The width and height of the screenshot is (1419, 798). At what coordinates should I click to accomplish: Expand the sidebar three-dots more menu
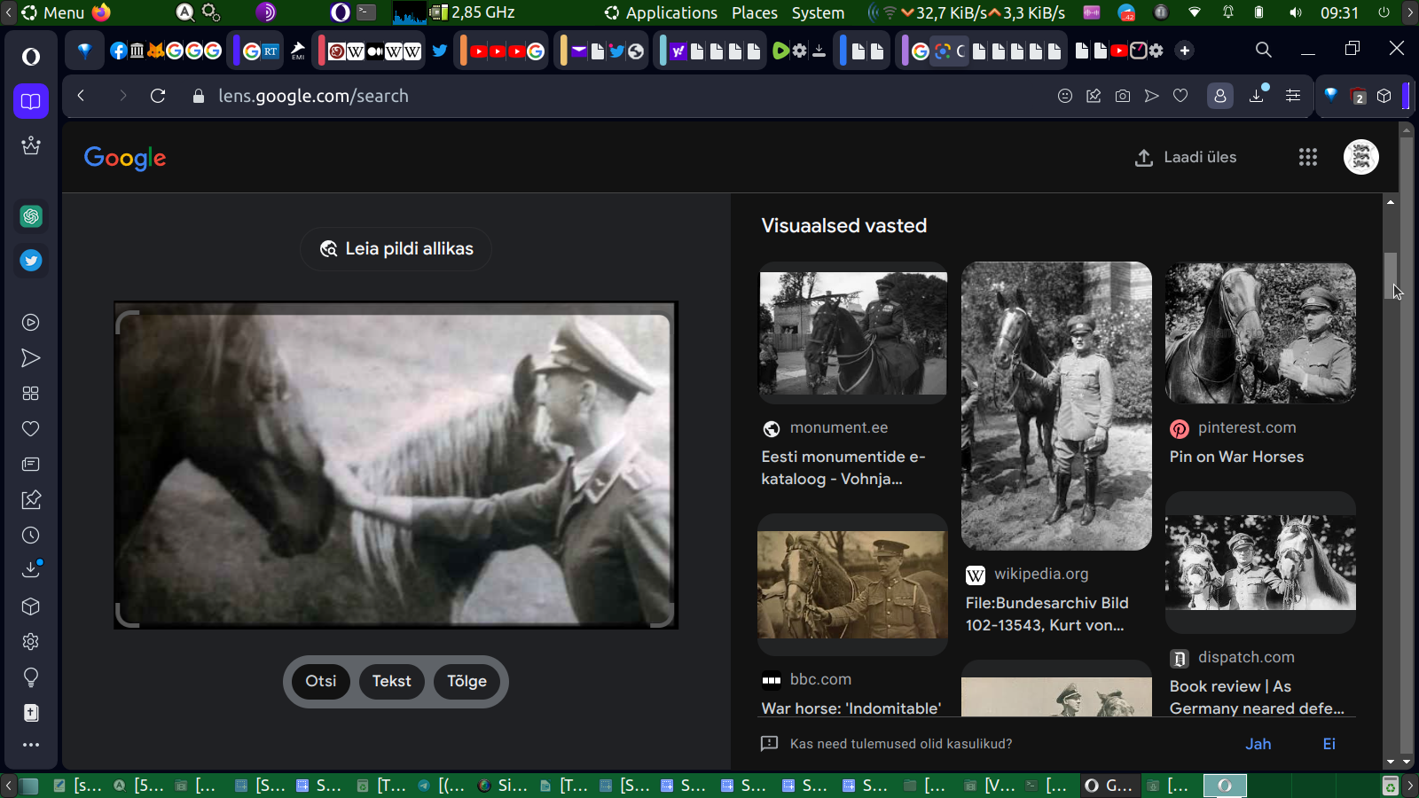coord(31,745)
